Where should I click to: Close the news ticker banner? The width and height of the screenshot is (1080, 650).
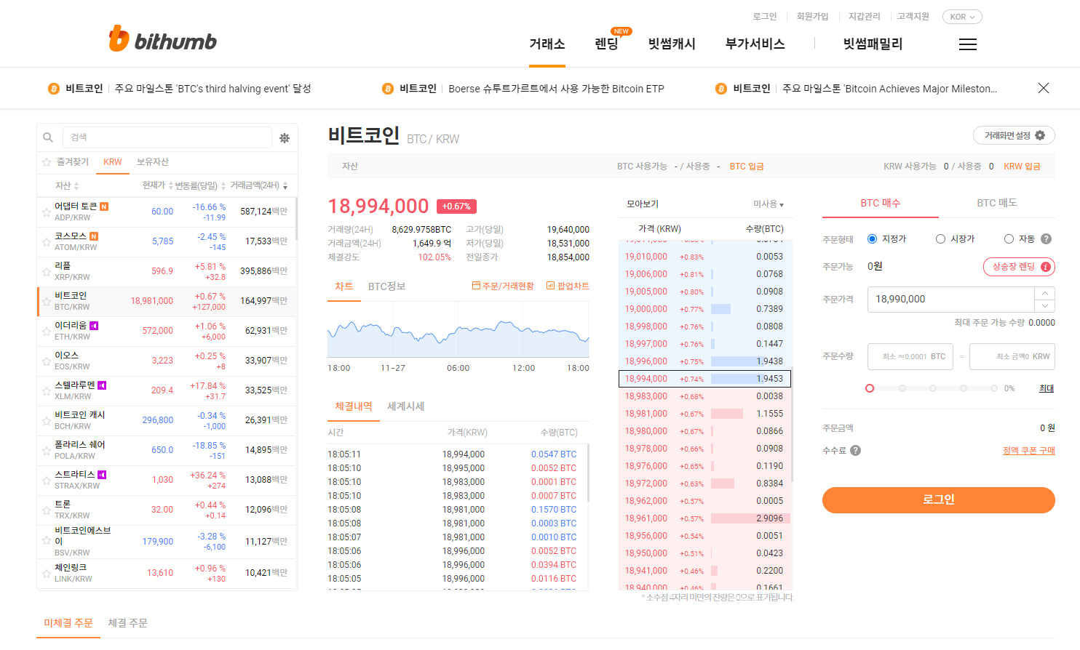coord(1043,88)
